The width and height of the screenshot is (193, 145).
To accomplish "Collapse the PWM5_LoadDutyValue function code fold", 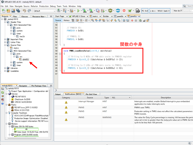I will pyautogui.click(x=60, y=54).
